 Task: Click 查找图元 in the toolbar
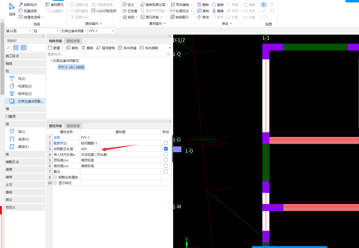point(55,5)
